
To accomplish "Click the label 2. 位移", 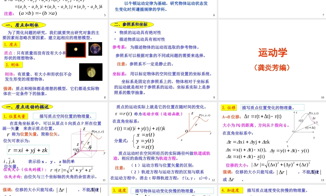I will tap(229, 108).
